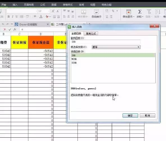166x141 pixels.
Task: Toggle underline formatting in the ribbon
Action: coord(17,17)
